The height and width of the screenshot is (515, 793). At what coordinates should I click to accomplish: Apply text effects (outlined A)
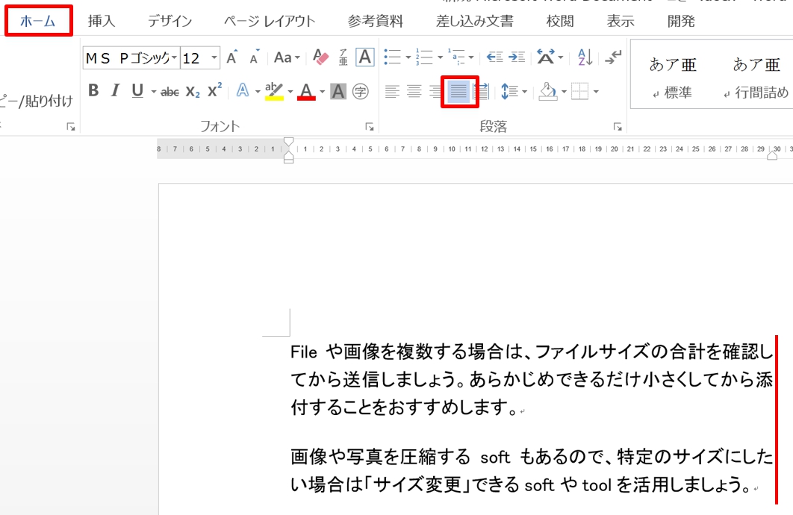coord(243,91)
